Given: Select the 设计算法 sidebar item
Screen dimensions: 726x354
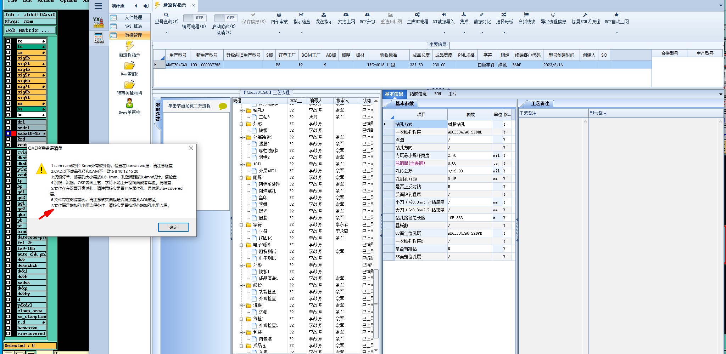Looking at the screenshot, I should [130, 26].
